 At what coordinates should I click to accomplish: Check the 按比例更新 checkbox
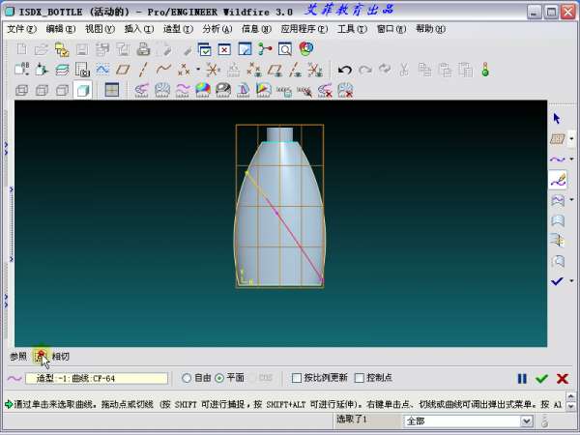(x=297, y=378)
